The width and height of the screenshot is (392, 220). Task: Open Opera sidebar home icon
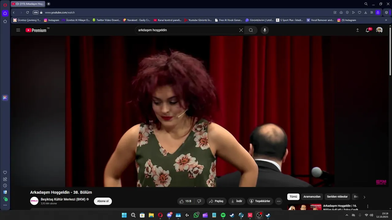5,13
